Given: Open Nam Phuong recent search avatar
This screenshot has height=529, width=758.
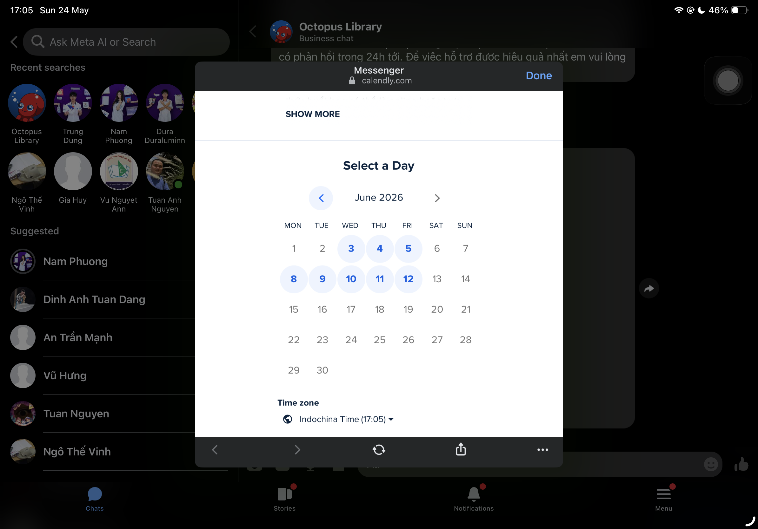Looking at the screenshot, I should 119,103.
